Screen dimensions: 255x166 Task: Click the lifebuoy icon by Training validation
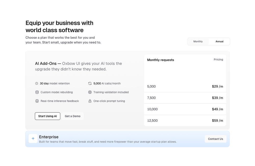tap(90, 92)
